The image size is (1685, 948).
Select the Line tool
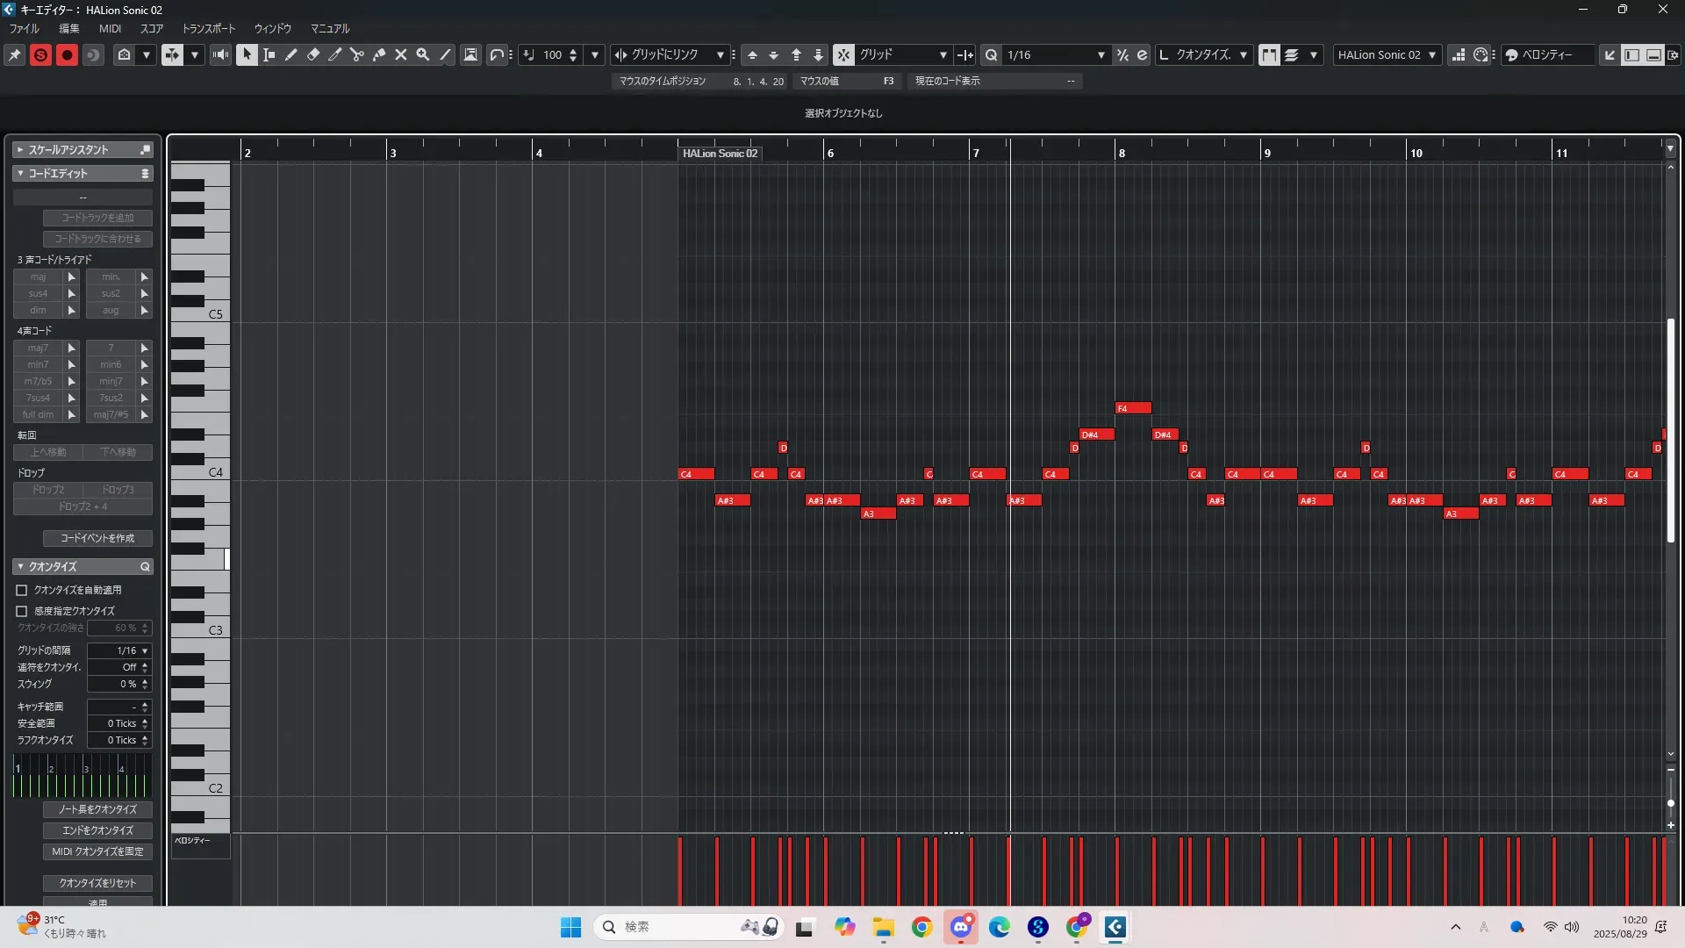[445, 54]
